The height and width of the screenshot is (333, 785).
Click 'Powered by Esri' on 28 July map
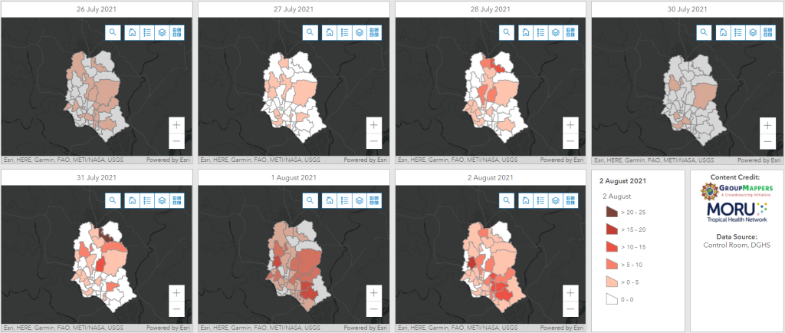[561, 160]
